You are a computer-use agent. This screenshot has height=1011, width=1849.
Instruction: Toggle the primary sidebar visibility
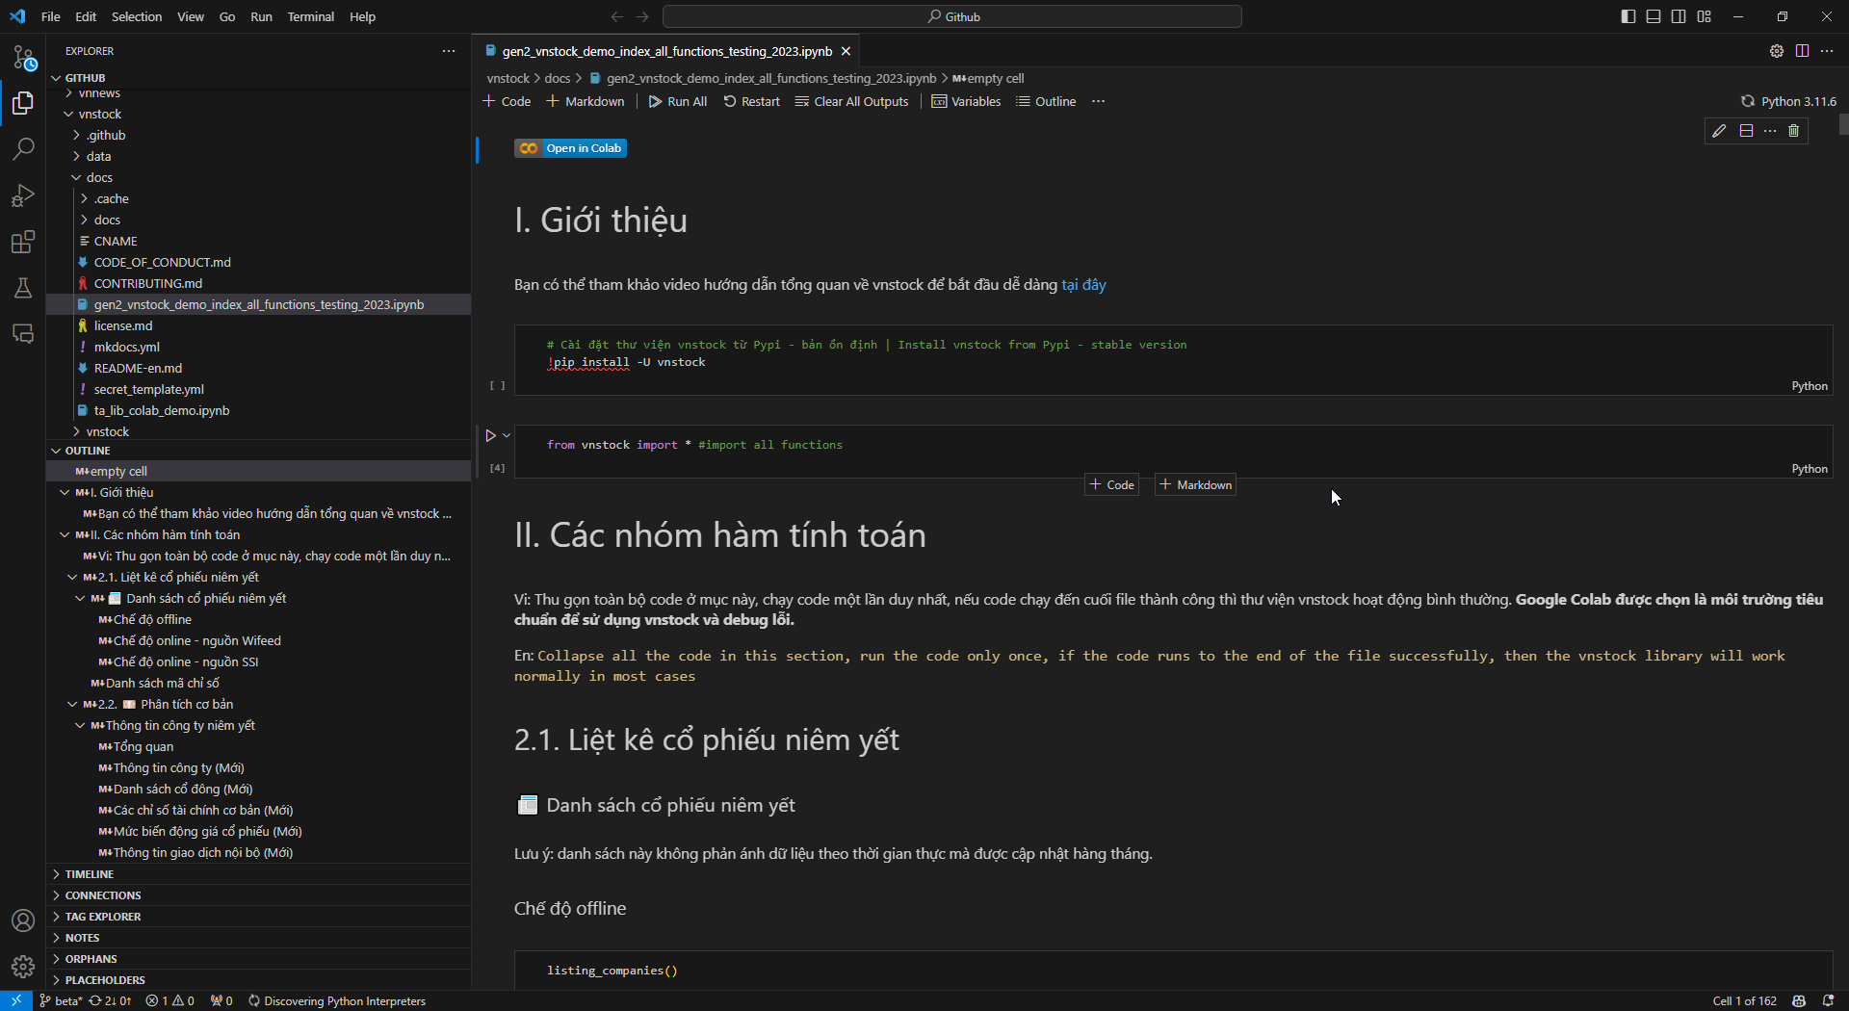pyautogui.click(x=1628, y=16)
